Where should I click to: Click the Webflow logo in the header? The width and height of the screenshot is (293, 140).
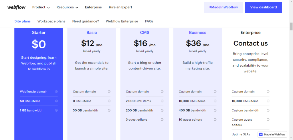pyautogui.click(x=16, y=7)
